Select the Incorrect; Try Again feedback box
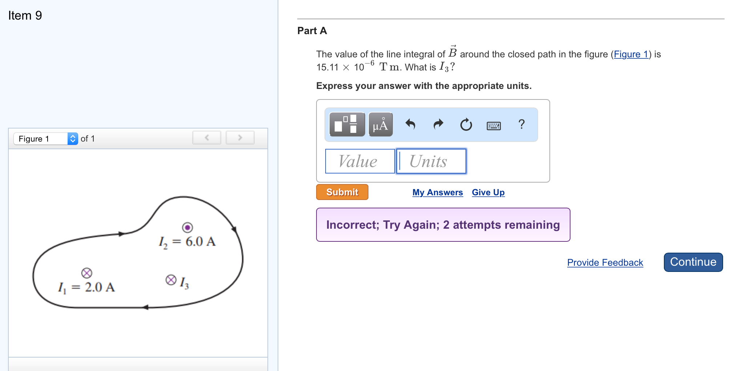 point(443,225)
